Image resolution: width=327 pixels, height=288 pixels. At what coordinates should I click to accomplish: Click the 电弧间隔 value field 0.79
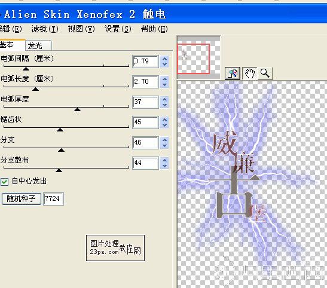[x=145, y=62]
